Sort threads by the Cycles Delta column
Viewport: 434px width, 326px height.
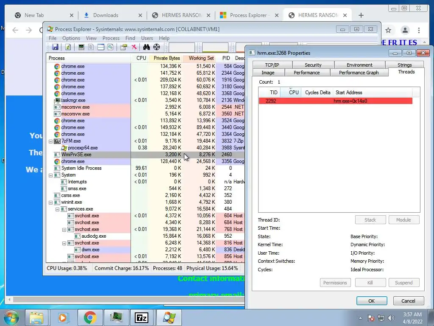coord(317,92)
